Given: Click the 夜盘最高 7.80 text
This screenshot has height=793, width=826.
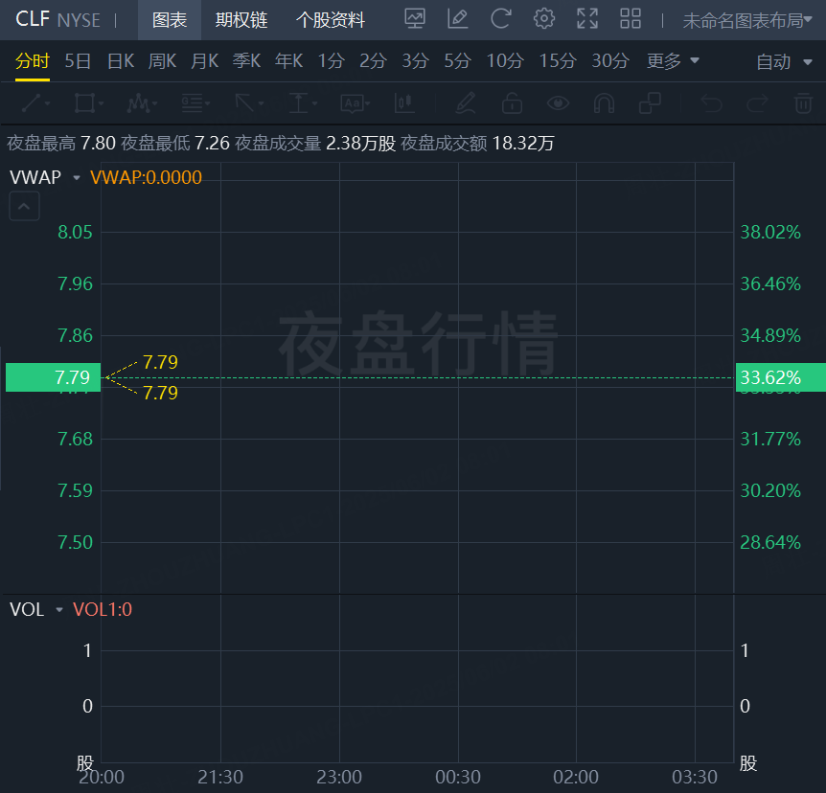Looking at the screenshot, I should click(61, 144).
